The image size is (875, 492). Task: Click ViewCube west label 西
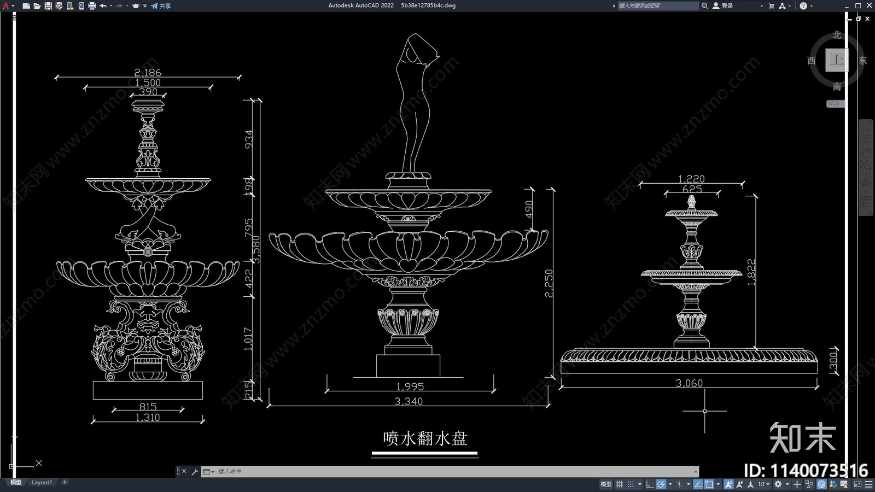click(812, 60)
